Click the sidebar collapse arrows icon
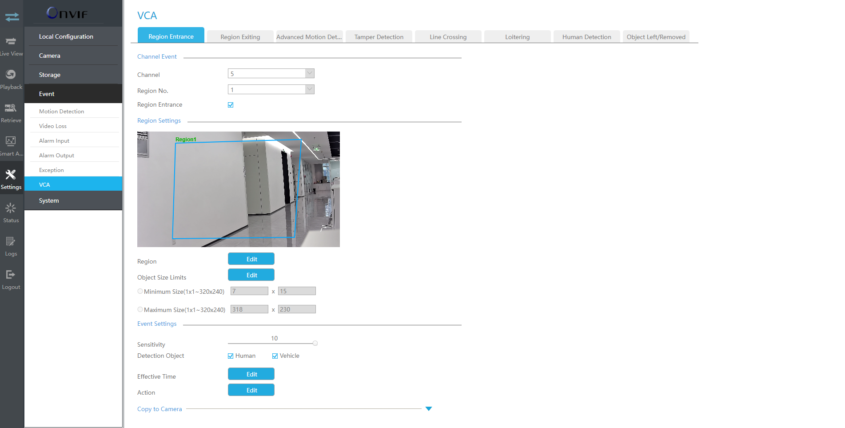This screenshot has height=428, width=845. tap(12, 17)
